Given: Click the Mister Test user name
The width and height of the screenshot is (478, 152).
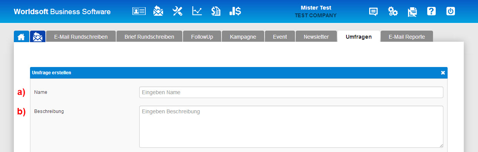Looking at the screenshot, I should click(316, 8).
